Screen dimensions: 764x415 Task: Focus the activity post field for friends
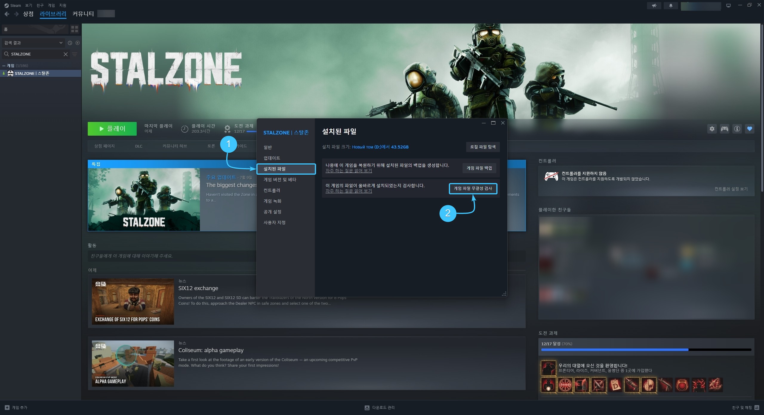click(x=172, y=256)
